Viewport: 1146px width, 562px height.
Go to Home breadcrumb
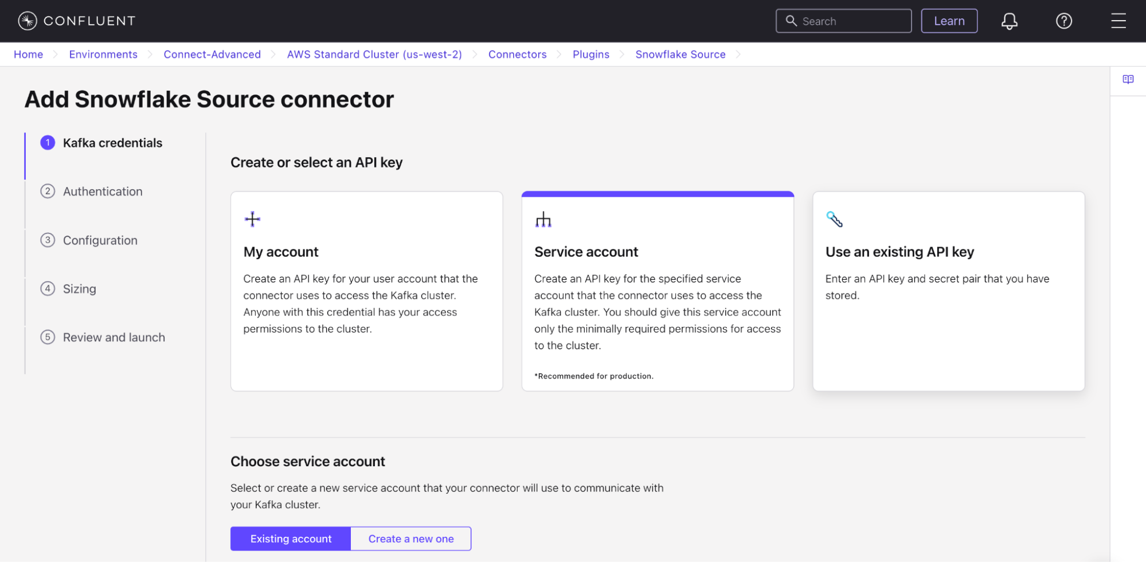[28, 54]
